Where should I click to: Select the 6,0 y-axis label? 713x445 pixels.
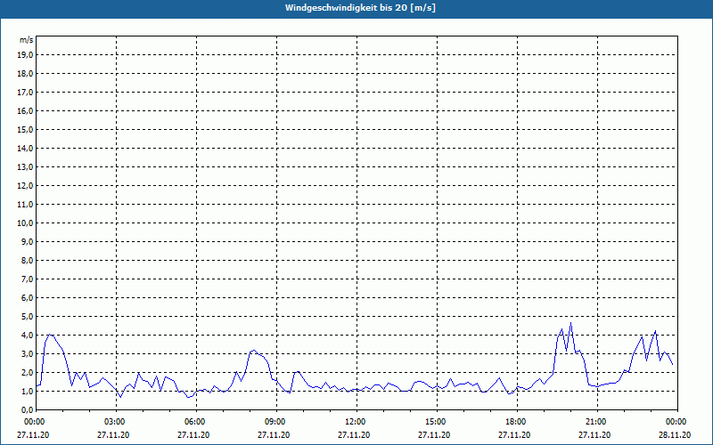(x=27, y=297)
